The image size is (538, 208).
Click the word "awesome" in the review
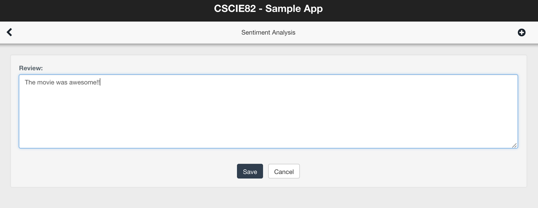(83, 82)
